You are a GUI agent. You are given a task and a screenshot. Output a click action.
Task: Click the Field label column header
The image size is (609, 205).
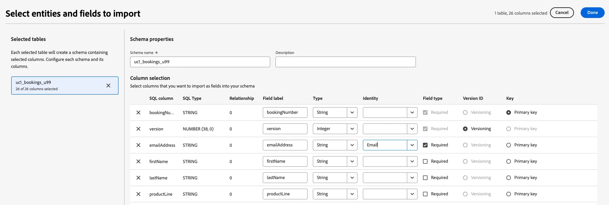point(273,99)
